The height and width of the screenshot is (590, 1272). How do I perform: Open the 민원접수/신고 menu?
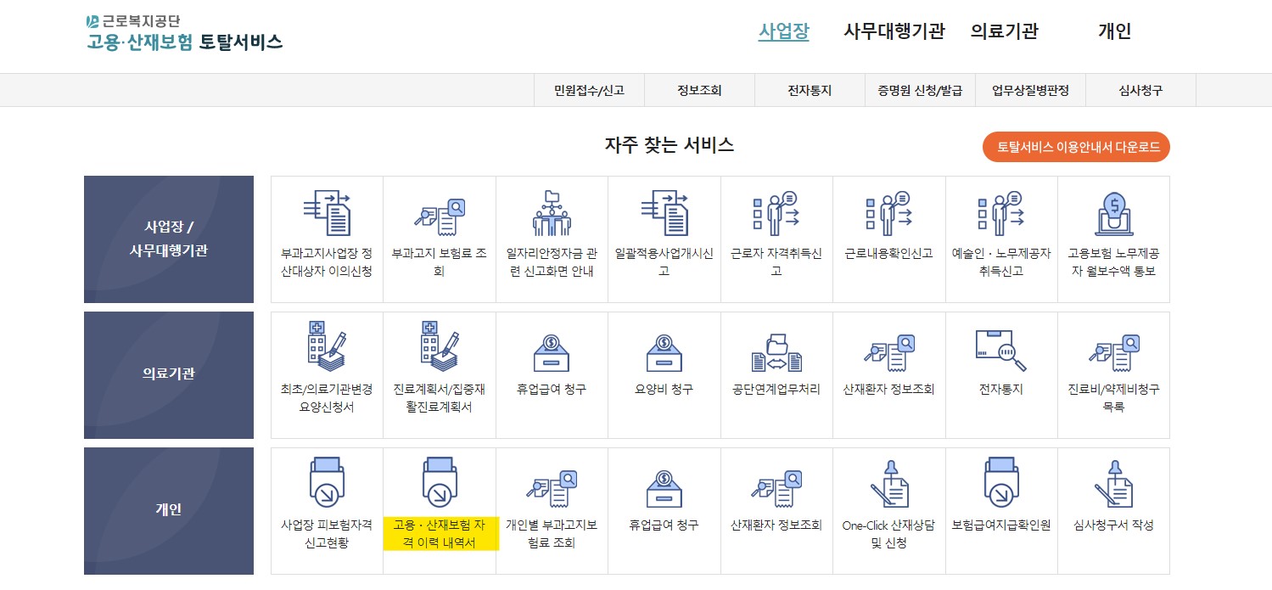click(589, 90)
